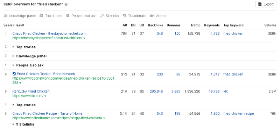This screenshot has width=280, height=128.
Task: Visit the https://www.kfc.com/ URL
Action: pos(28,96)
